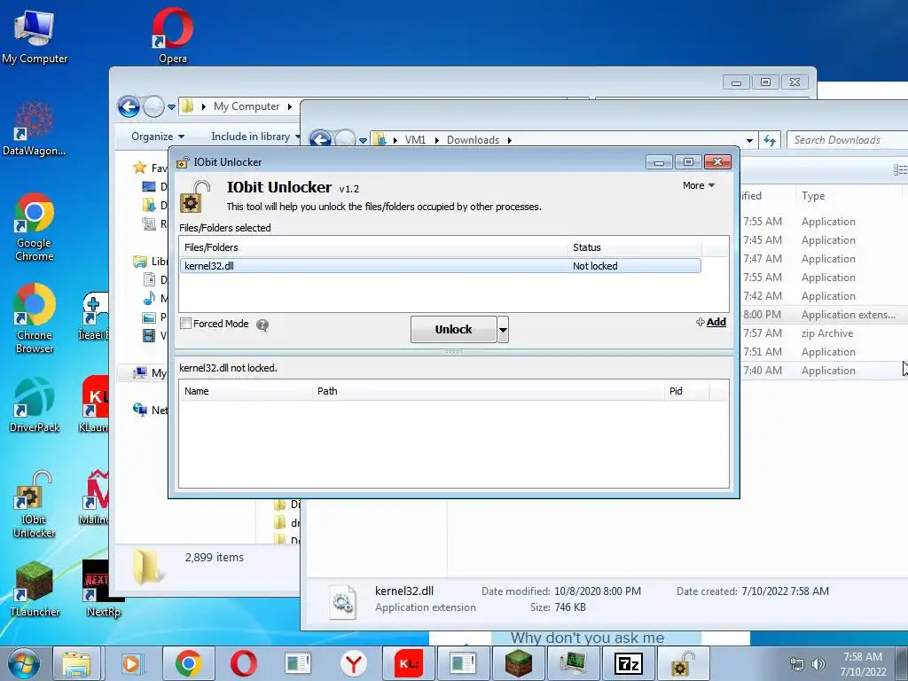Click the network tray icon

pyautogui.click(x=797, y=664)
